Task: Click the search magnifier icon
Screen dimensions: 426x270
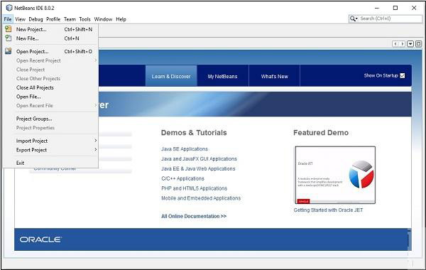Action: 353,18
